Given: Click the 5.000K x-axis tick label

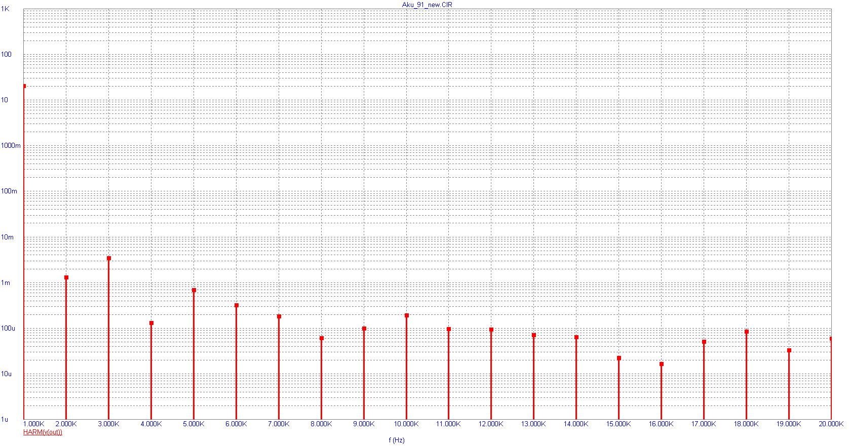Looking at the screenshot, I should (194, 424).
